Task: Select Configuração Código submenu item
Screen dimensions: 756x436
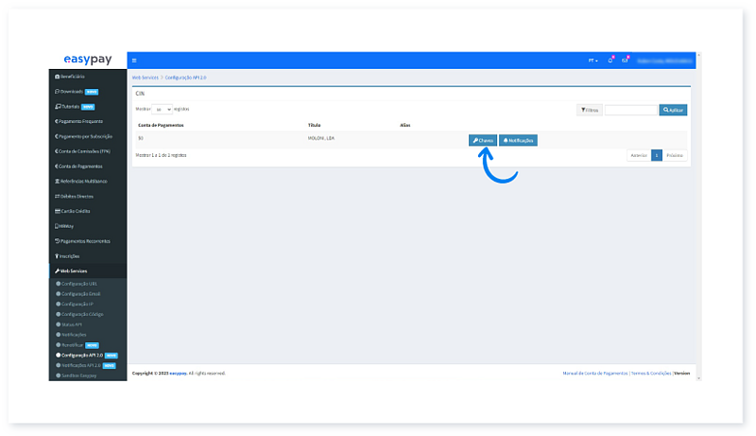Action: tap(79, 314)
